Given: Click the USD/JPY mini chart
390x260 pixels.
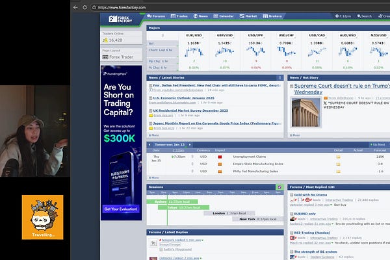Looking at the screenshot, I should point(255,51).
